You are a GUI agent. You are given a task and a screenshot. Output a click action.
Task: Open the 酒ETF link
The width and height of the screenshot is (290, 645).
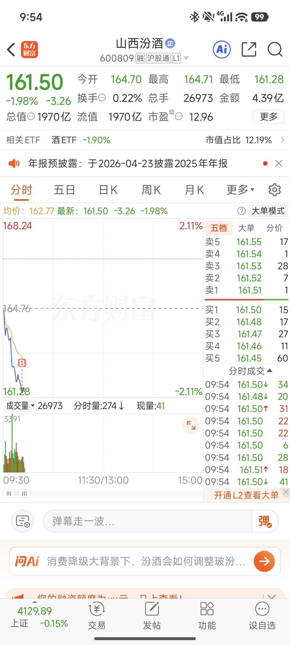(x=81, y=140)
